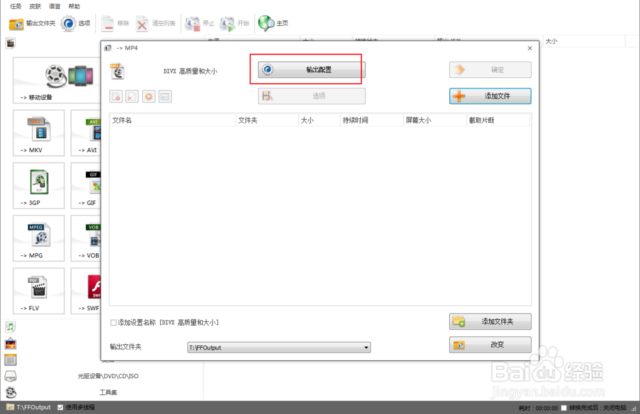Open the MPG format converter icon
This screenshot has height=414, width=640.
tap(38, 238)
